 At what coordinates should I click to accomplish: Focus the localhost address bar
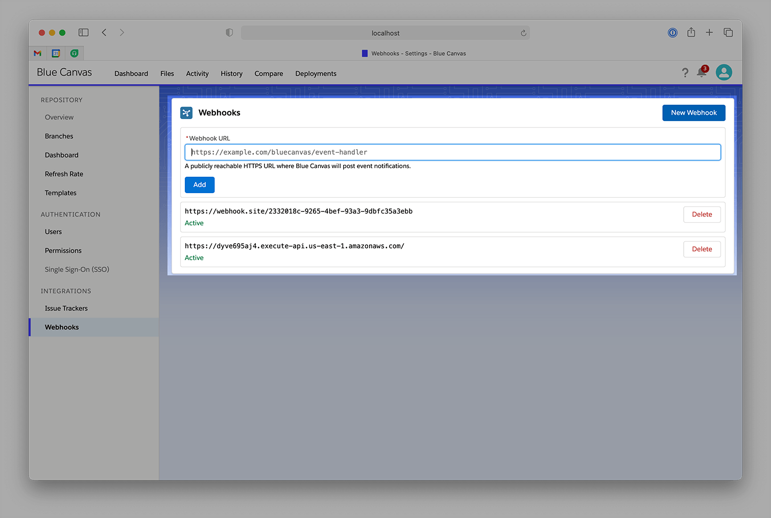coord(385,33)
